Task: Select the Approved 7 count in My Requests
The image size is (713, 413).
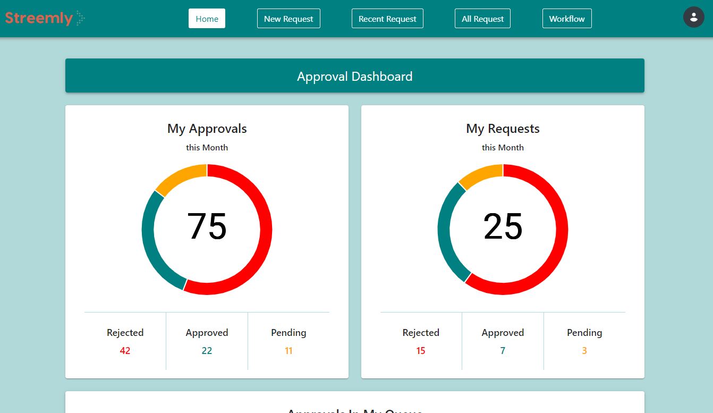Action: 503,351
